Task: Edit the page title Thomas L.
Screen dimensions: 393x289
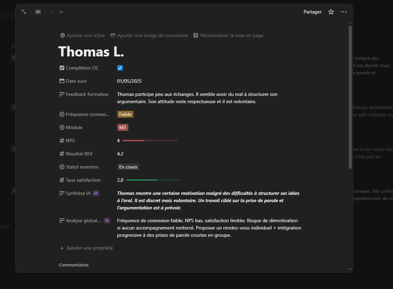Action: click(x=91, y=52)
